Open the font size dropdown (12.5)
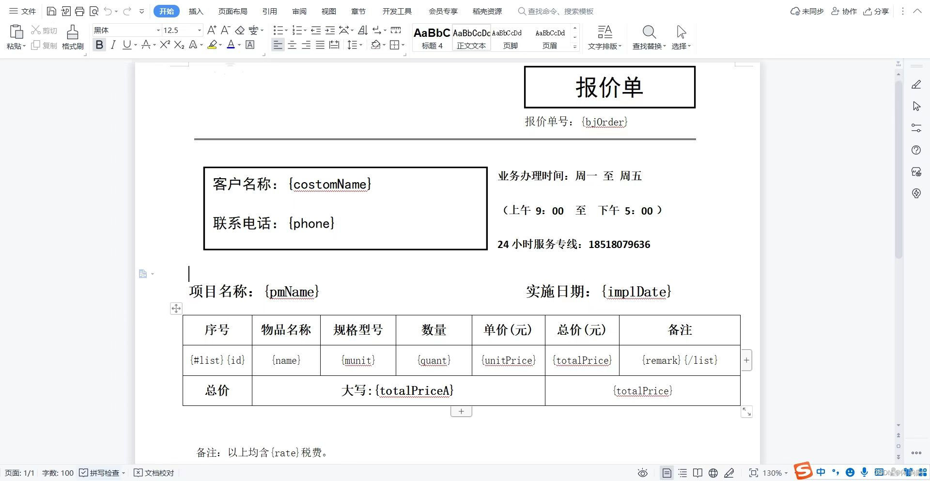This screenshot has height=481, width=930. pyautogui.click(x=199, y=30)
